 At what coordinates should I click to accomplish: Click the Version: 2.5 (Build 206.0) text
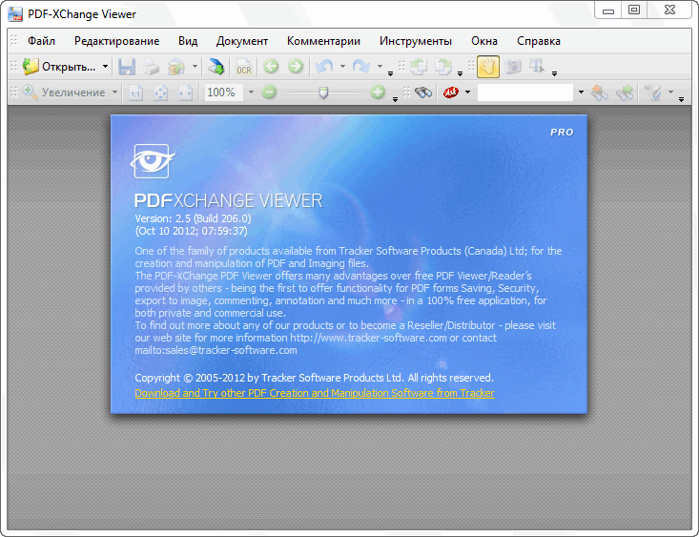(193, 218)
